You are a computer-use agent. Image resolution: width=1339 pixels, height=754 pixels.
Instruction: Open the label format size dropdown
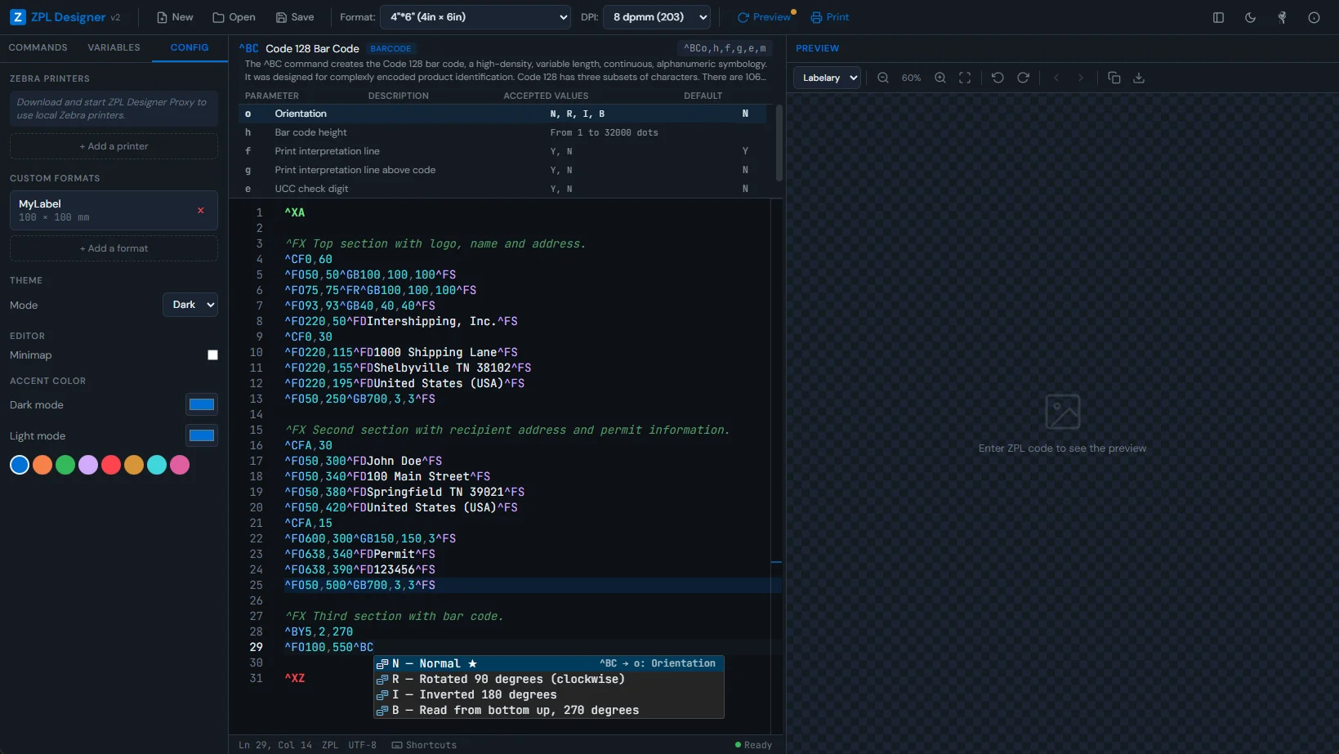(x=475, y=16)
